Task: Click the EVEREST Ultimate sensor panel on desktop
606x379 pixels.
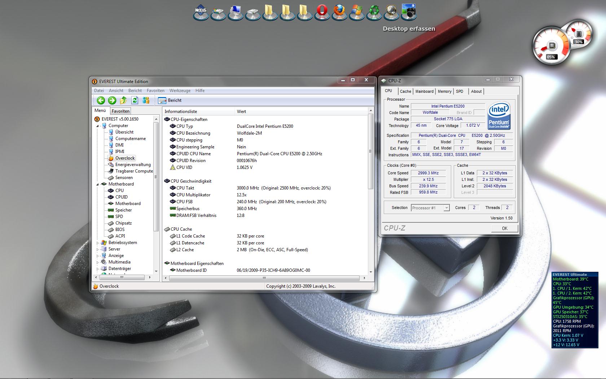Action: tap(575, 310)
